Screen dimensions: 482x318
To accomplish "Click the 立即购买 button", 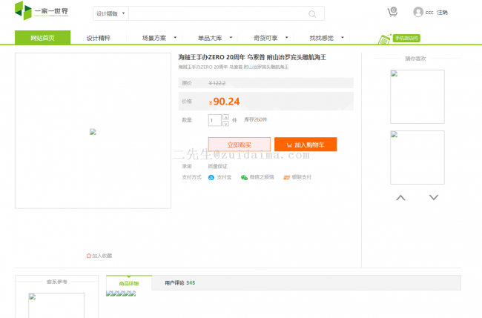I will point(239,145).
